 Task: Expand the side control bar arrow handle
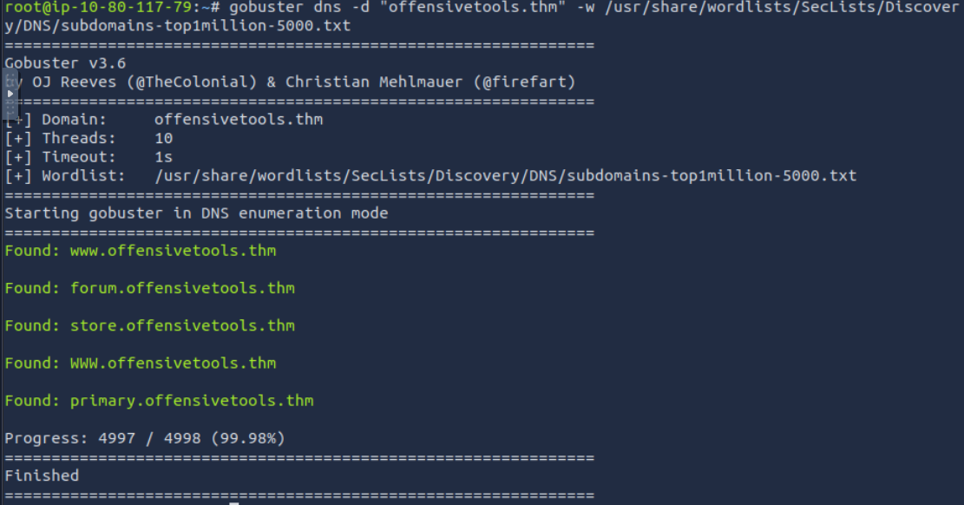10,94
